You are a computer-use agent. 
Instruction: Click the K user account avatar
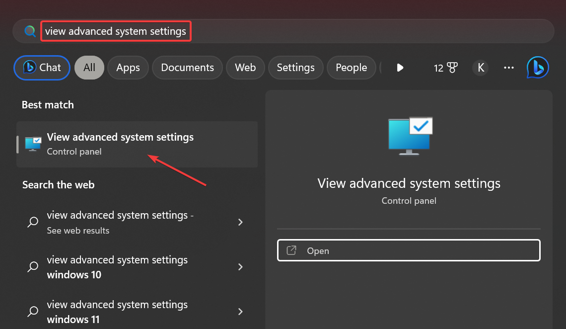click(x=480, y=68)
